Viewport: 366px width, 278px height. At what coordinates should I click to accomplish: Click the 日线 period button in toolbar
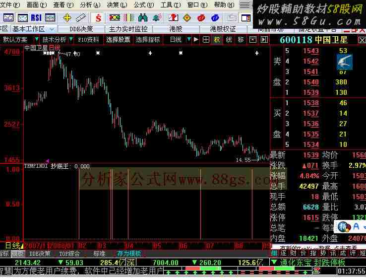coord(176,40)
